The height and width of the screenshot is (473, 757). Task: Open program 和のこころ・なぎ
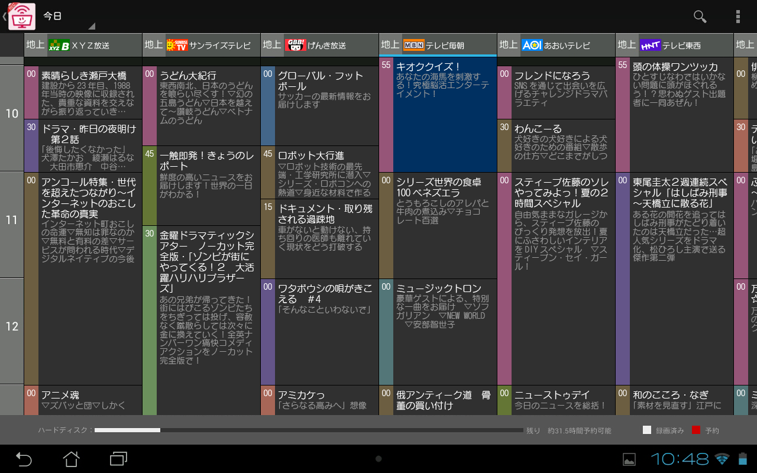pyautogui.click(x=674, y=400)
